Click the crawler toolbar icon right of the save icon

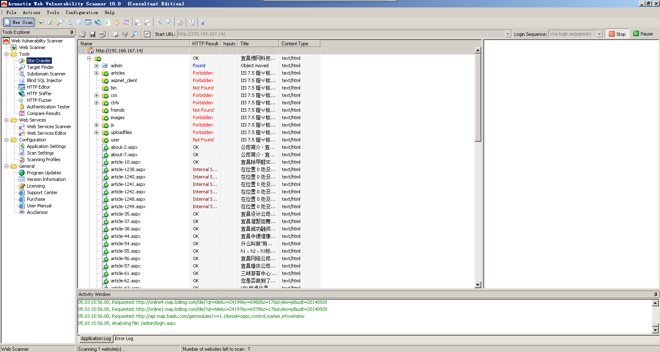coord(102,34)
